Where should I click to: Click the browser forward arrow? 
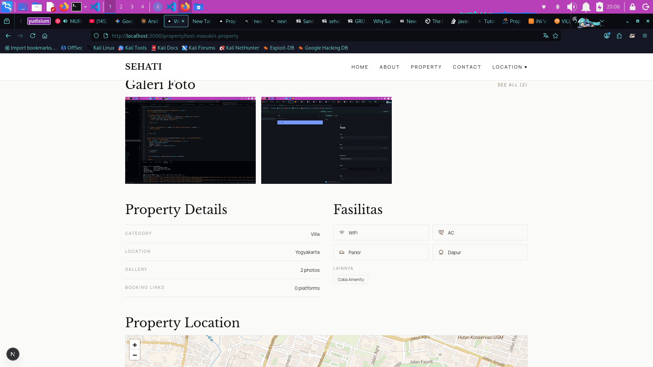click(x=20, y=36)
